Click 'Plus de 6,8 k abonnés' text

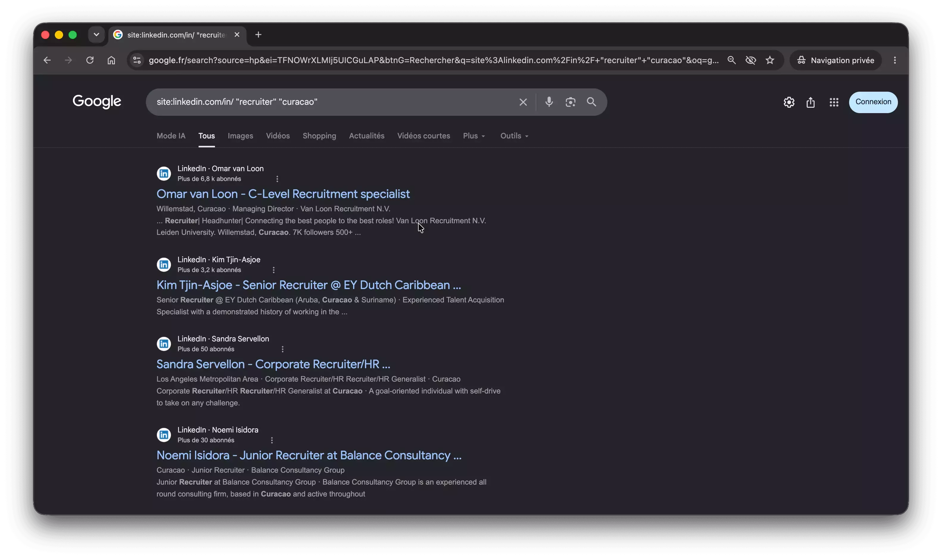pos(209,179)
